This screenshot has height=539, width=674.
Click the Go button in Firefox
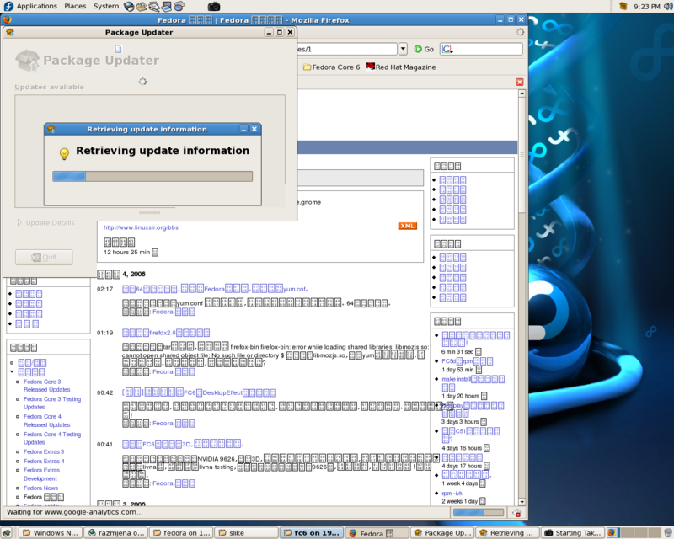(x=424, y=49)
